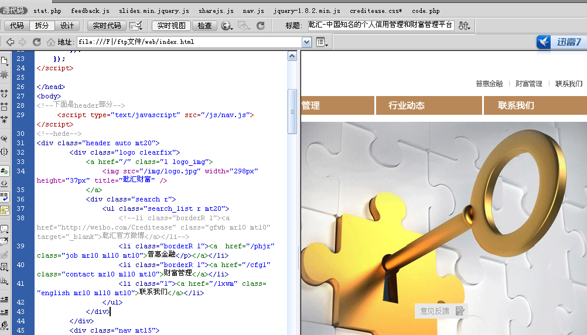Switch to 设计 design view
The width and height of the screenshot is (587, 335).
(x=67, y=25)
